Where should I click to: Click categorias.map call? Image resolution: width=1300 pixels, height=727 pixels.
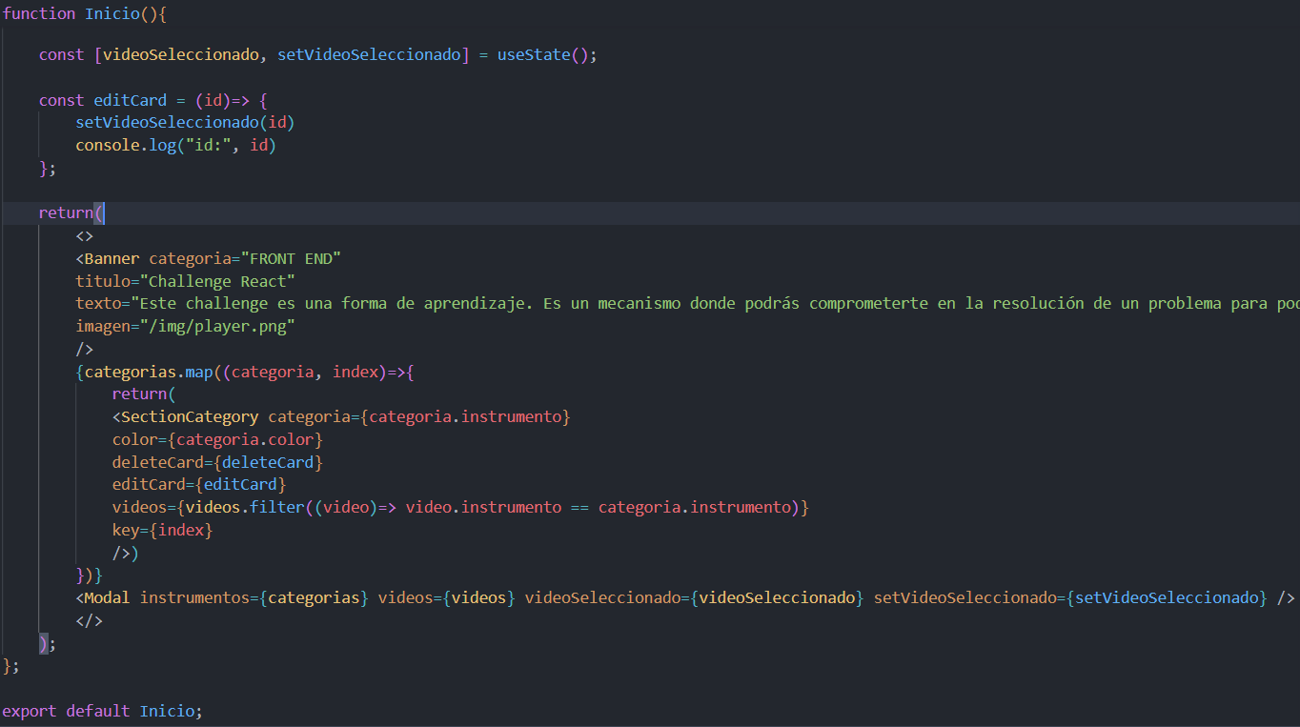(x=148, y=372)
